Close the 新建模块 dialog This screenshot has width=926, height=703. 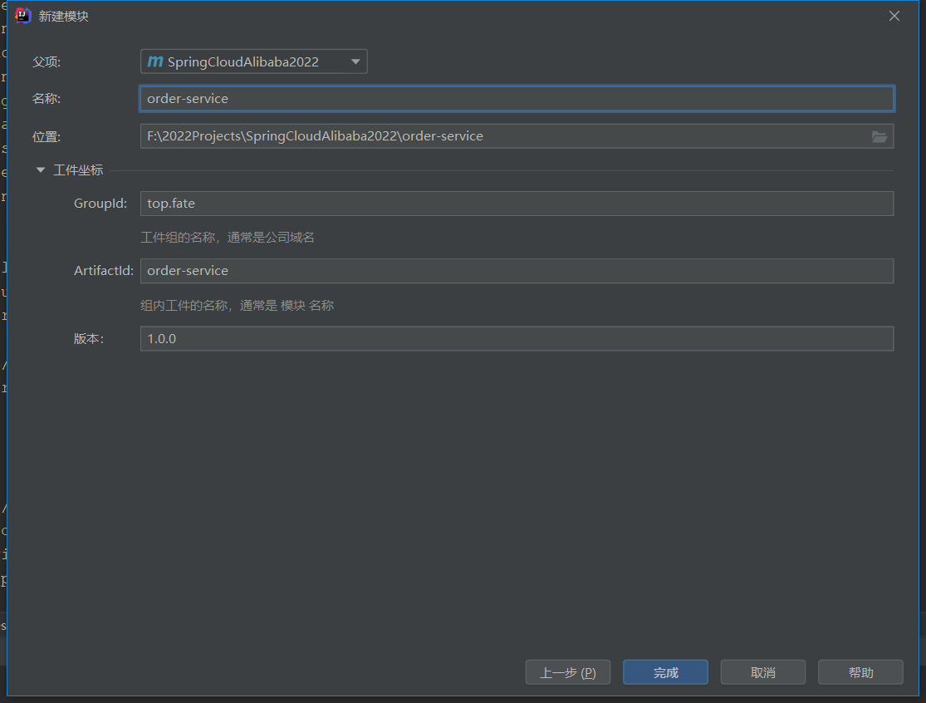tap(894, 16)
